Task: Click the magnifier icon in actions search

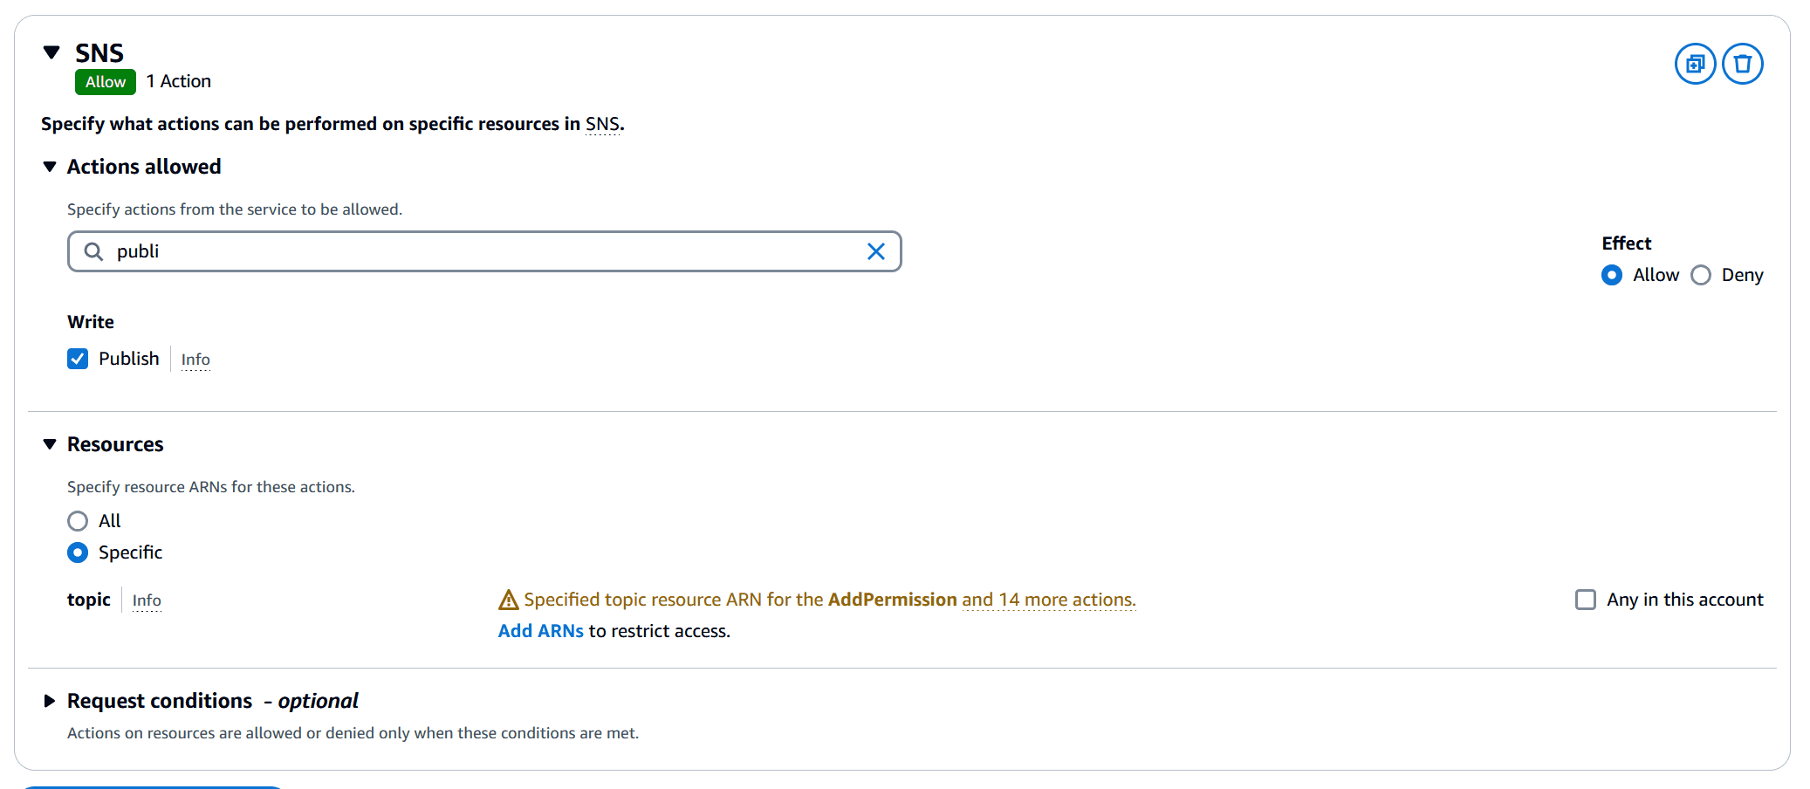Action: pos(93,252)
